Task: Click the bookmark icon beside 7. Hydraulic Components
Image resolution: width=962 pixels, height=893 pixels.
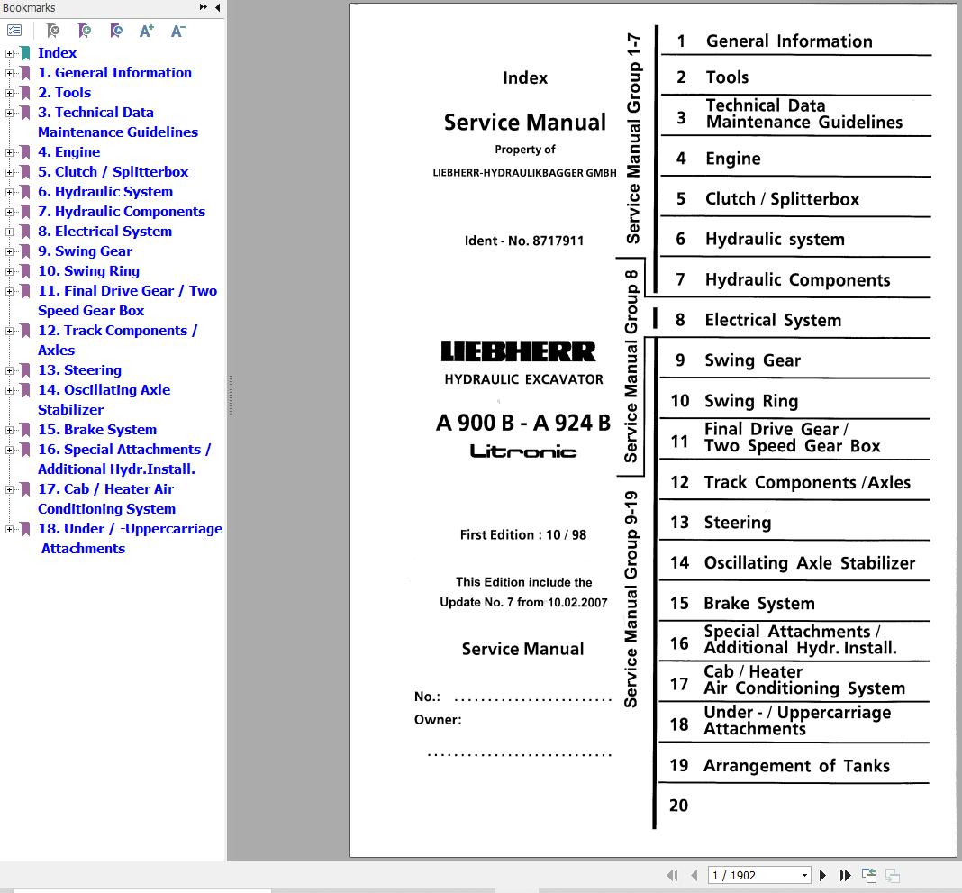Action: (x=25, y=212)
